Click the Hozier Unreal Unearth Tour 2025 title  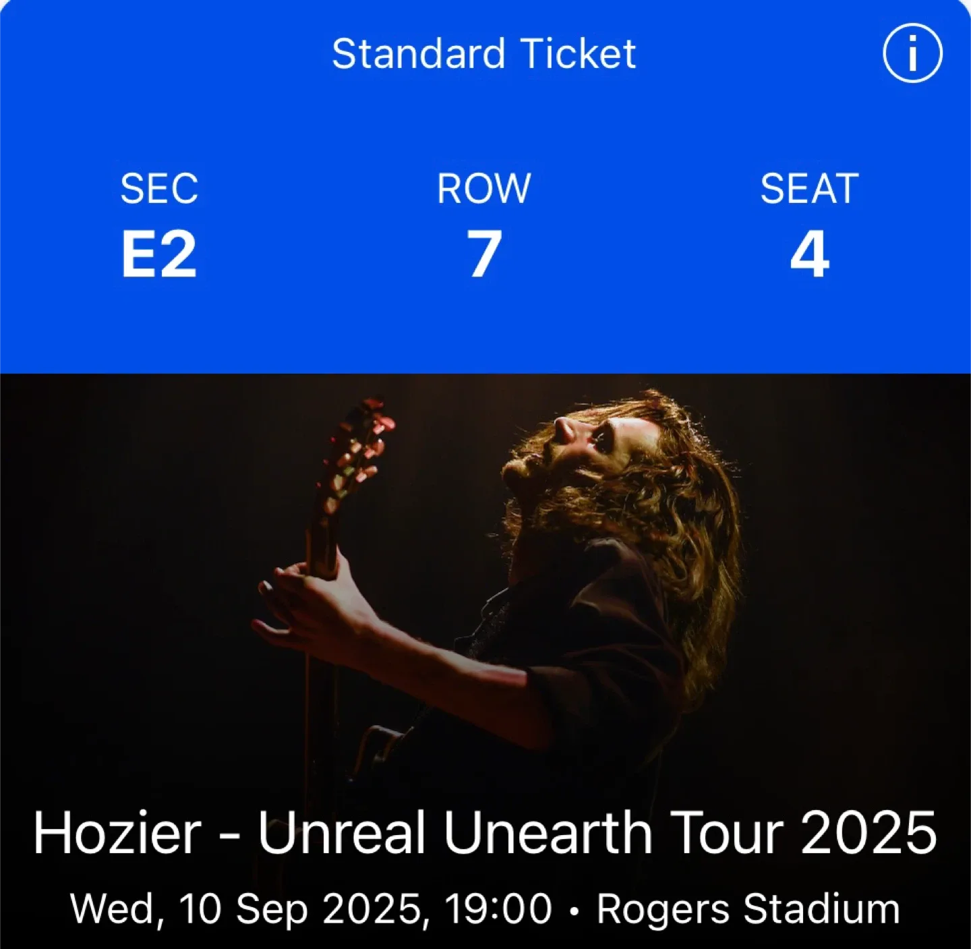(485, 833)
